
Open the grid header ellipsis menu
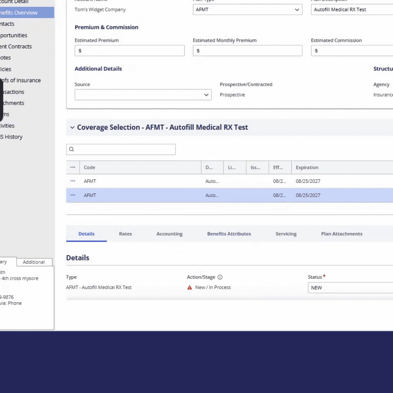click(73, 167)
